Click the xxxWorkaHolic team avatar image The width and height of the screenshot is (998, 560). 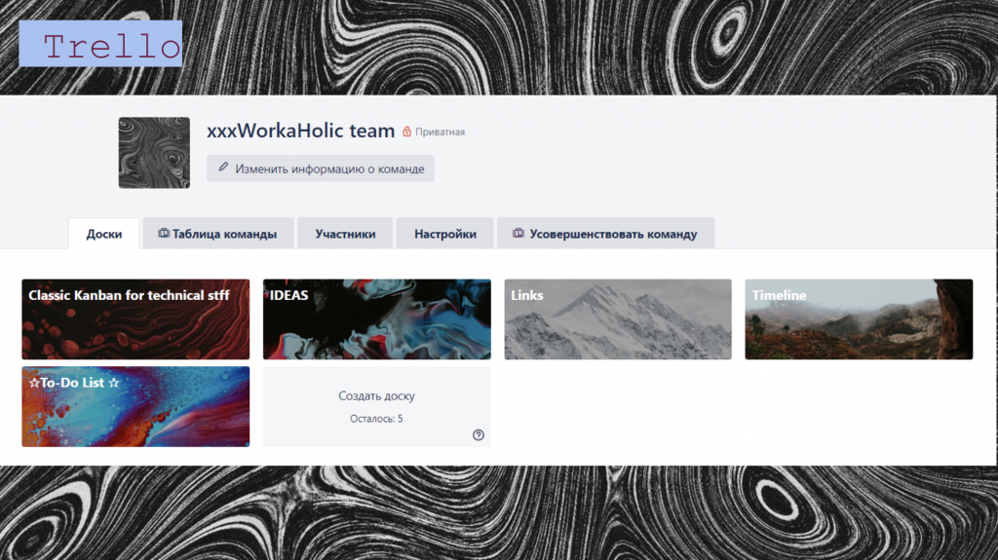tap(154, 153)
